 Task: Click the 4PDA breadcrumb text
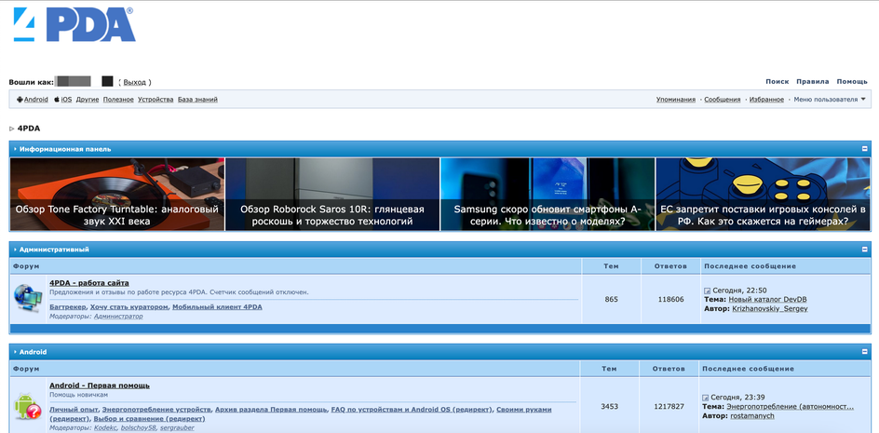[x=29, y=129]
